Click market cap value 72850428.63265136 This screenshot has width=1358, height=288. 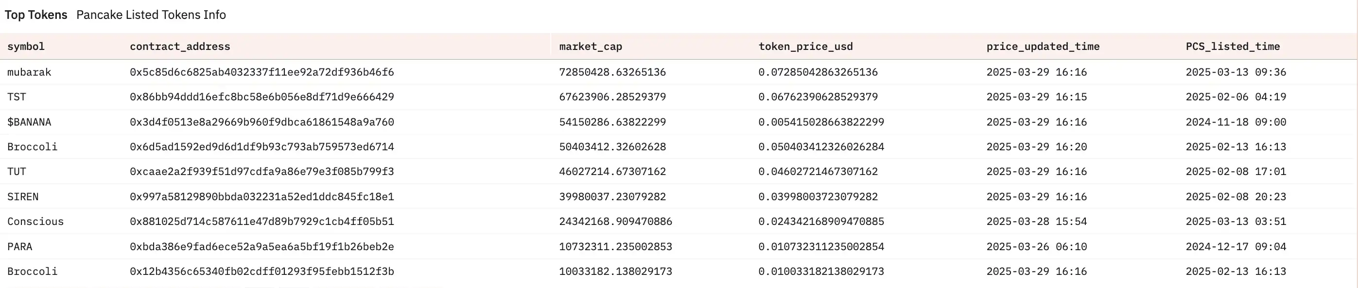pyautogui.click(x=612, y=72)
